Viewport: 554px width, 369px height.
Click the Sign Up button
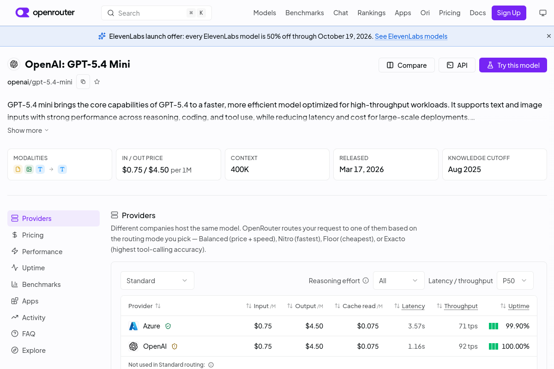point(509,13)
